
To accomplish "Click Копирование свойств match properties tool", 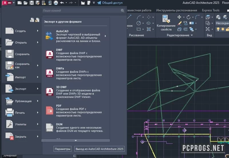I will (x=166, y=23).
